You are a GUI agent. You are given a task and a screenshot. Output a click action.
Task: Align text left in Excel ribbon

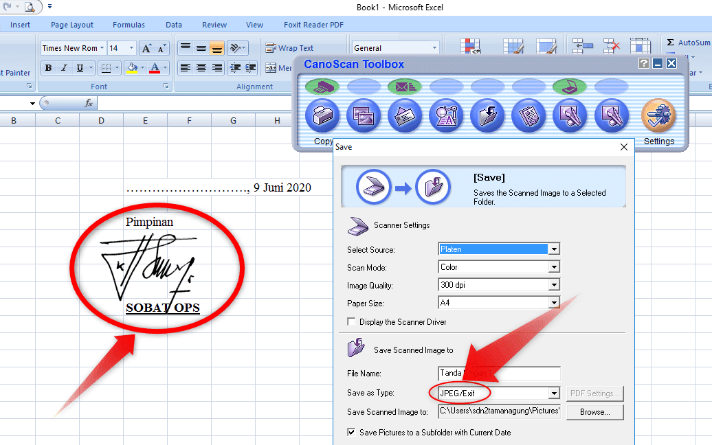pos(186,68)
